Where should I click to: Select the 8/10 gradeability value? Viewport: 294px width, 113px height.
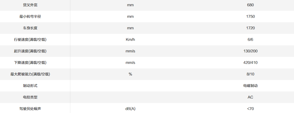[x=250, y=74]
